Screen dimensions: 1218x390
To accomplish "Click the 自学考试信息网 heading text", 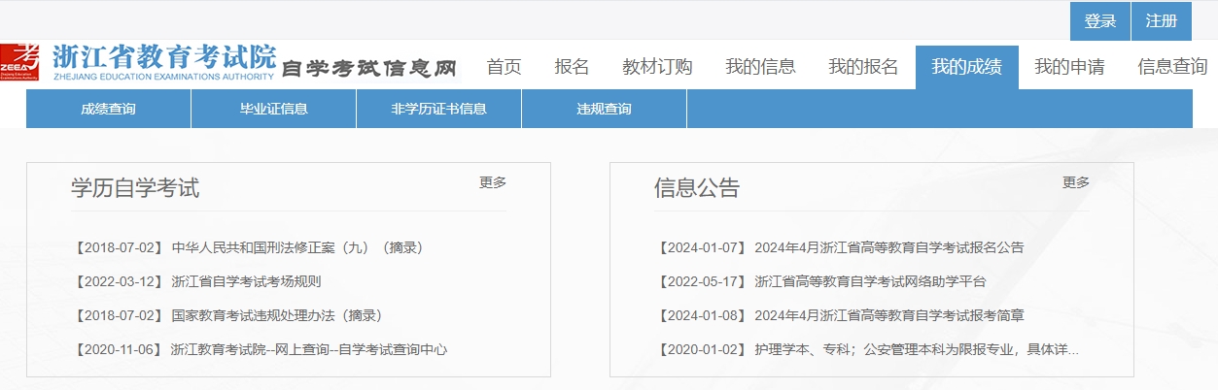I will 368,68.
